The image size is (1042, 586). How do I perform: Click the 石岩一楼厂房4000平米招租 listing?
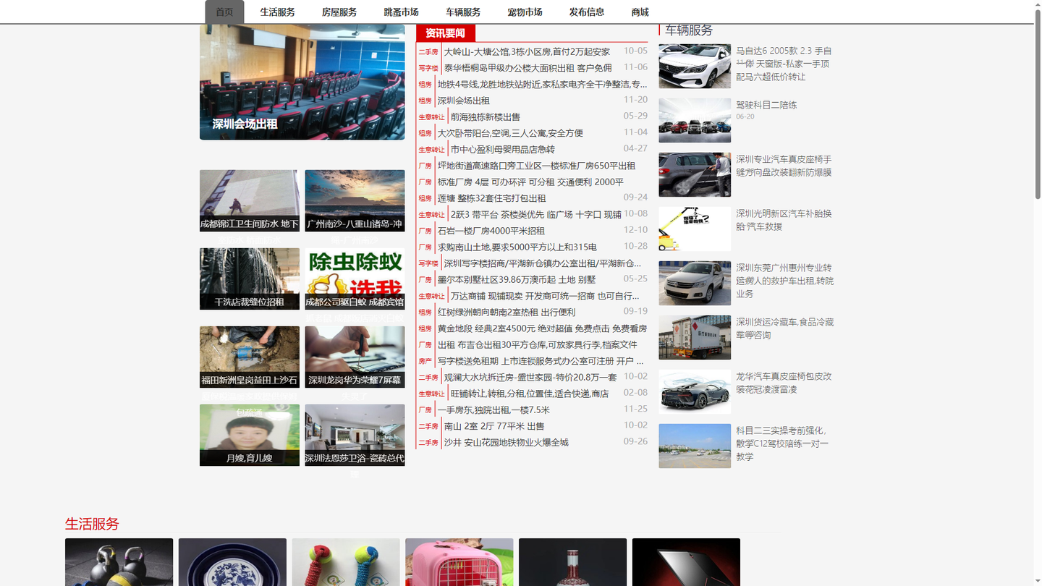(491, 231)
